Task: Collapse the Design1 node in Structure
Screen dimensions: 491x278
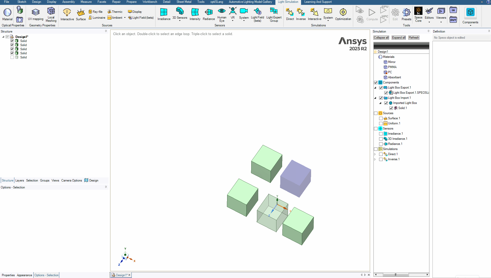Action: tap(3, 37)
